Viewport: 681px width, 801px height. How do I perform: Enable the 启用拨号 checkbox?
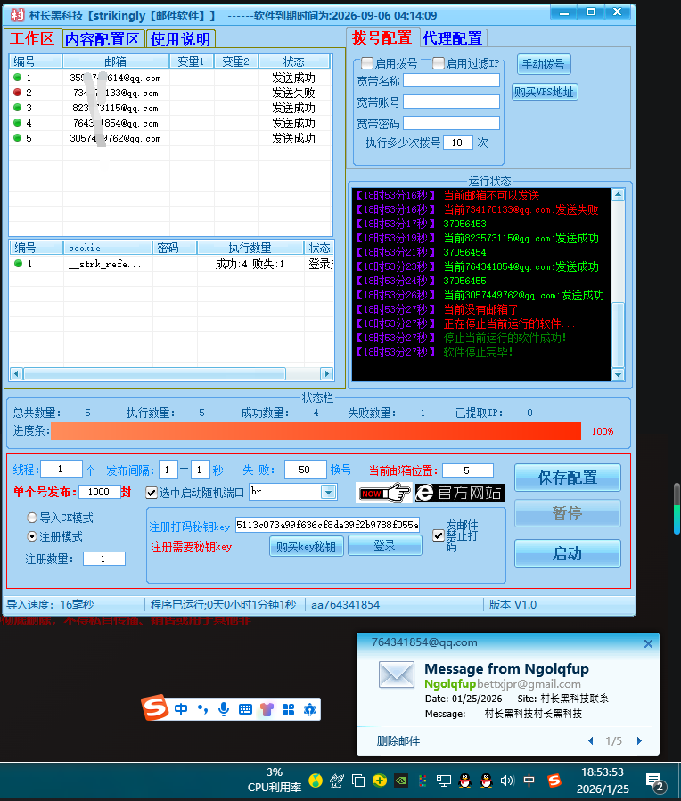pyautogui.click(x=367, y=63)
